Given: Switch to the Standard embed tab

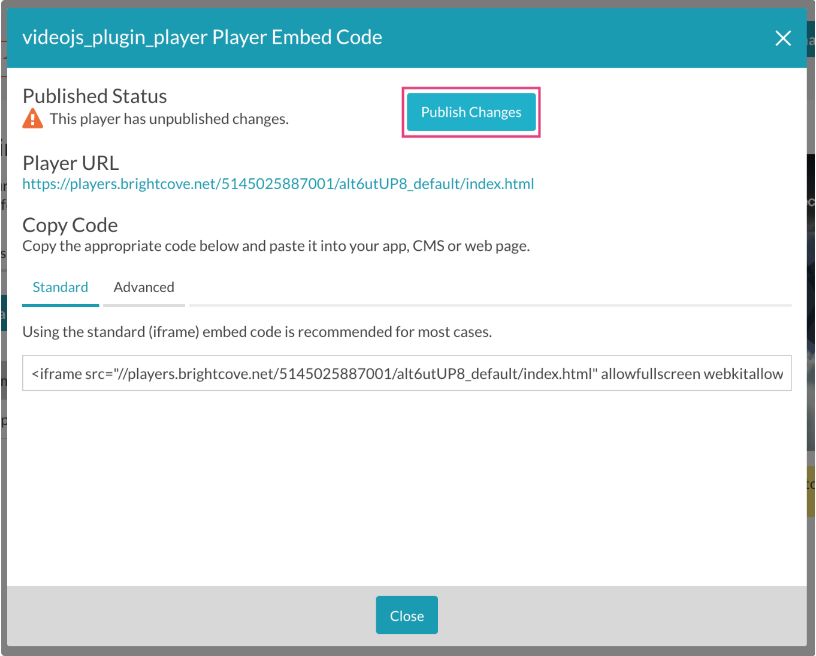Looking at the screenshot, I should click(60, 287).
